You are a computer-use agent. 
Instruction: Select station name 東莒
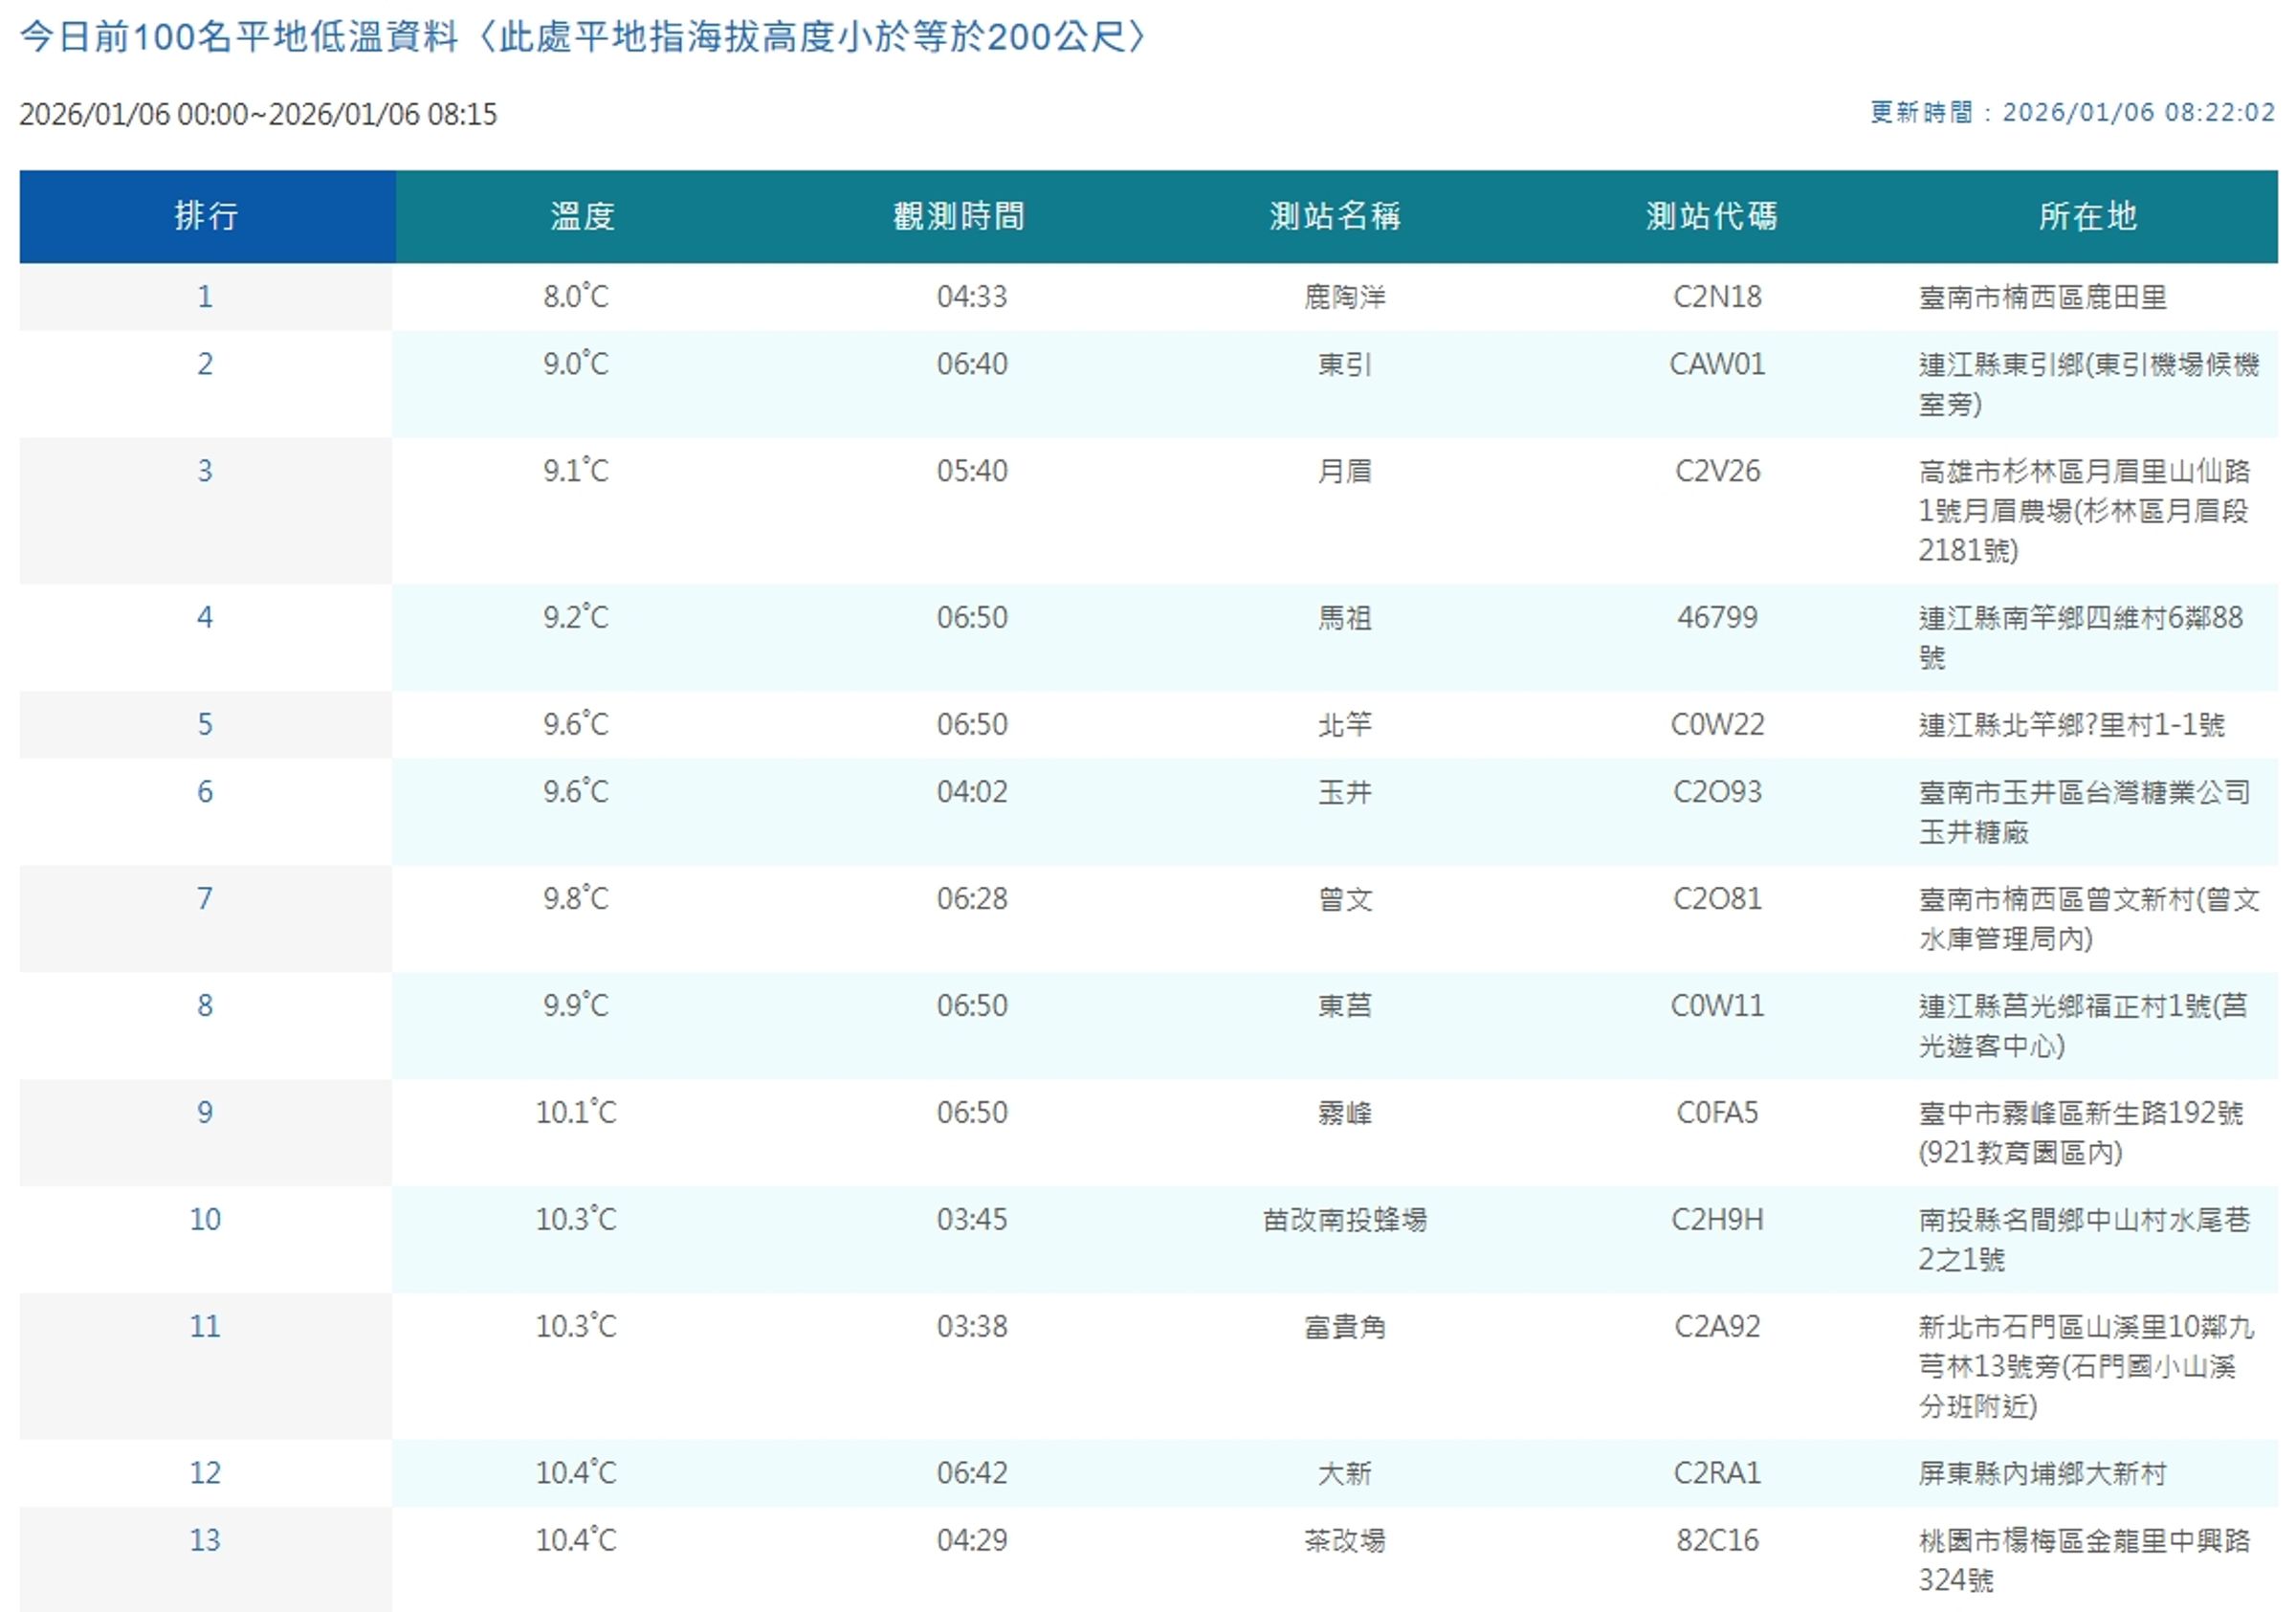click(1345, 1006)
